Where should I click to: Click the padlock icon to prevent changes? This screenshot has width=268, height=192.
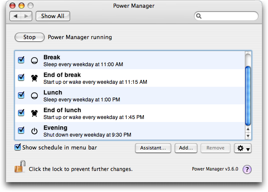20,166
